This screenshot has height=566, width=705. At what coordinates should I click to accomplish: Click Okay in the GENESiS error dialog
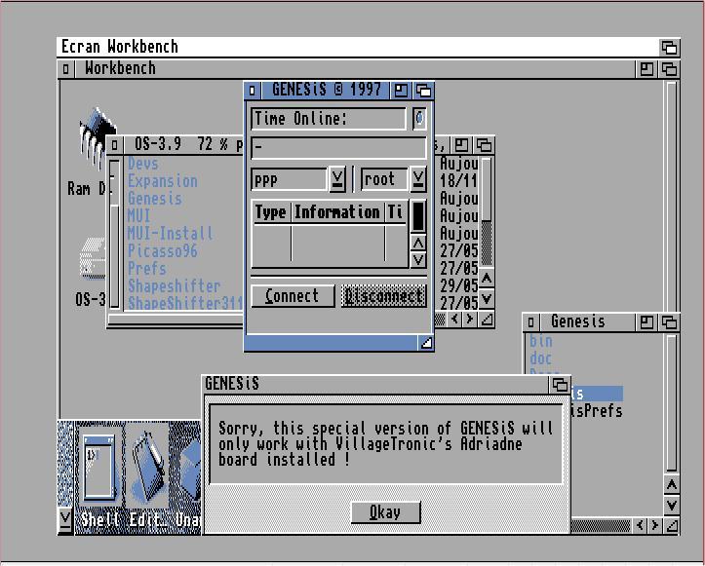(x=385, y=512)
